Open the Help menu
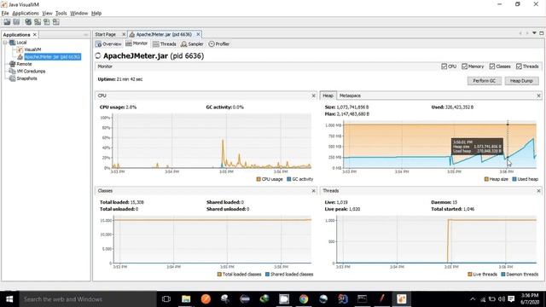This screenshot has height=307, width=546. coord(96,14)
